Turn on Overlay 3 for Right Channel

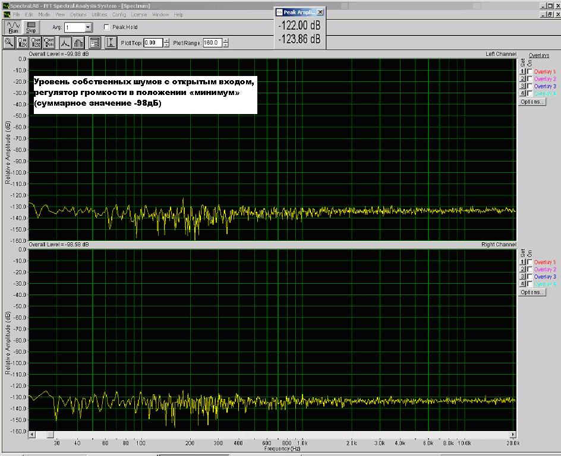[530, 277]
